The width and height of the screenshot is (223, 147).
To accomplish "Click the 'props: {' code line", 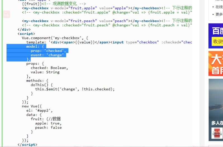I will coord(35,64).
